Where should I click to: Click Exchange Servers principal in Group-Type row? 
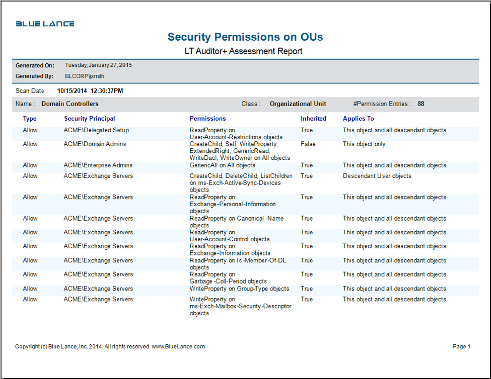point(98,289)
